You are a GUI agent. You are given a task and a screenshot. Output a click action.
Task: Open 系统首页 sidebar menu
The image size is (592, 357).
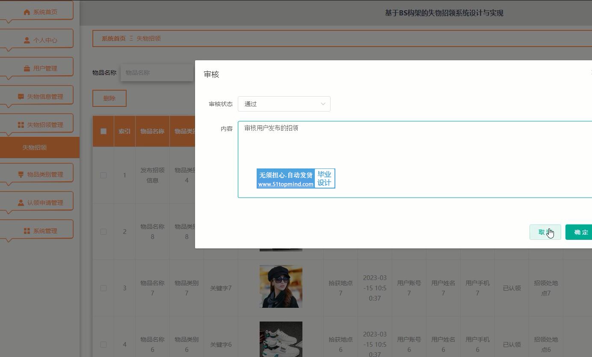click(x=37, y=11)
